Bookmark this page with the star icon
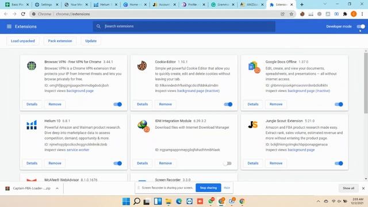Screen dimensions: 368x207 (x=292, y=14)
